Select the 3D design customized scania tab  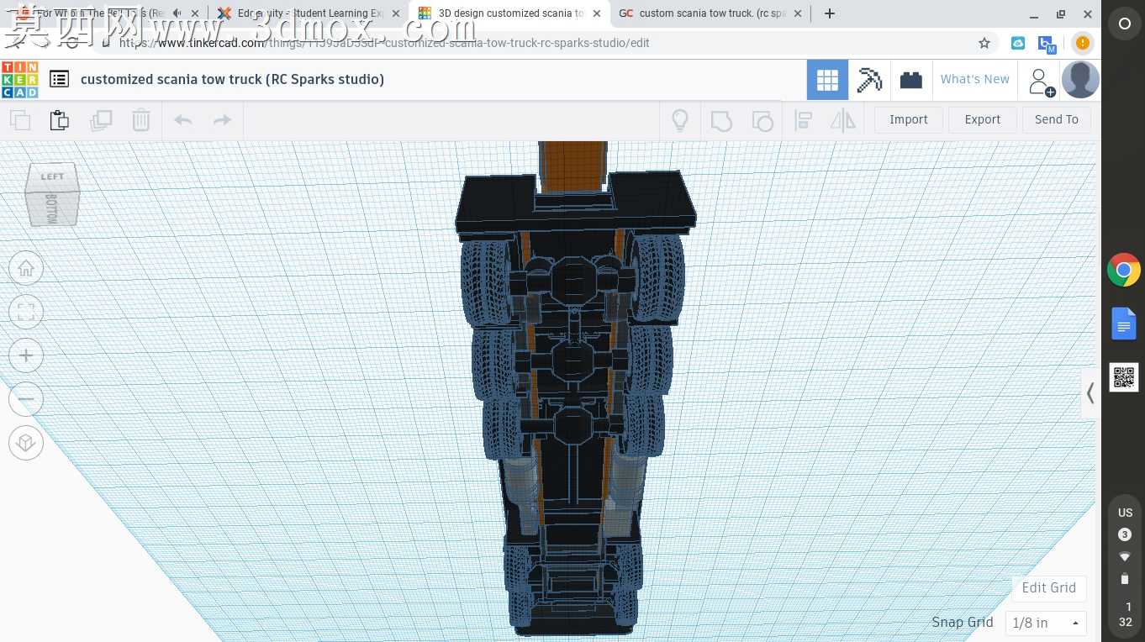click(510, 13)
